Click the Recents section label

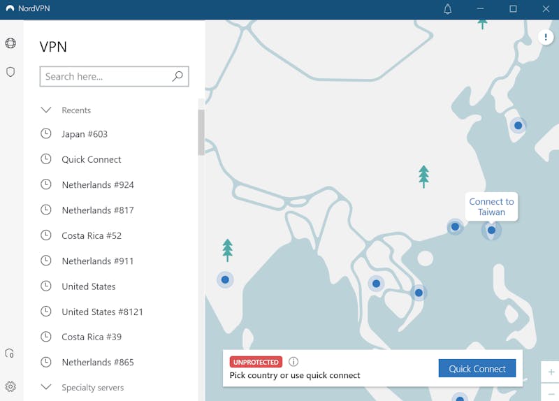coord(76,110)
